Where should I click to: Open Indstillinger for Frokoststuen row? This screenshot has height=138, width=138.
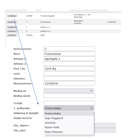coord(12,22)
